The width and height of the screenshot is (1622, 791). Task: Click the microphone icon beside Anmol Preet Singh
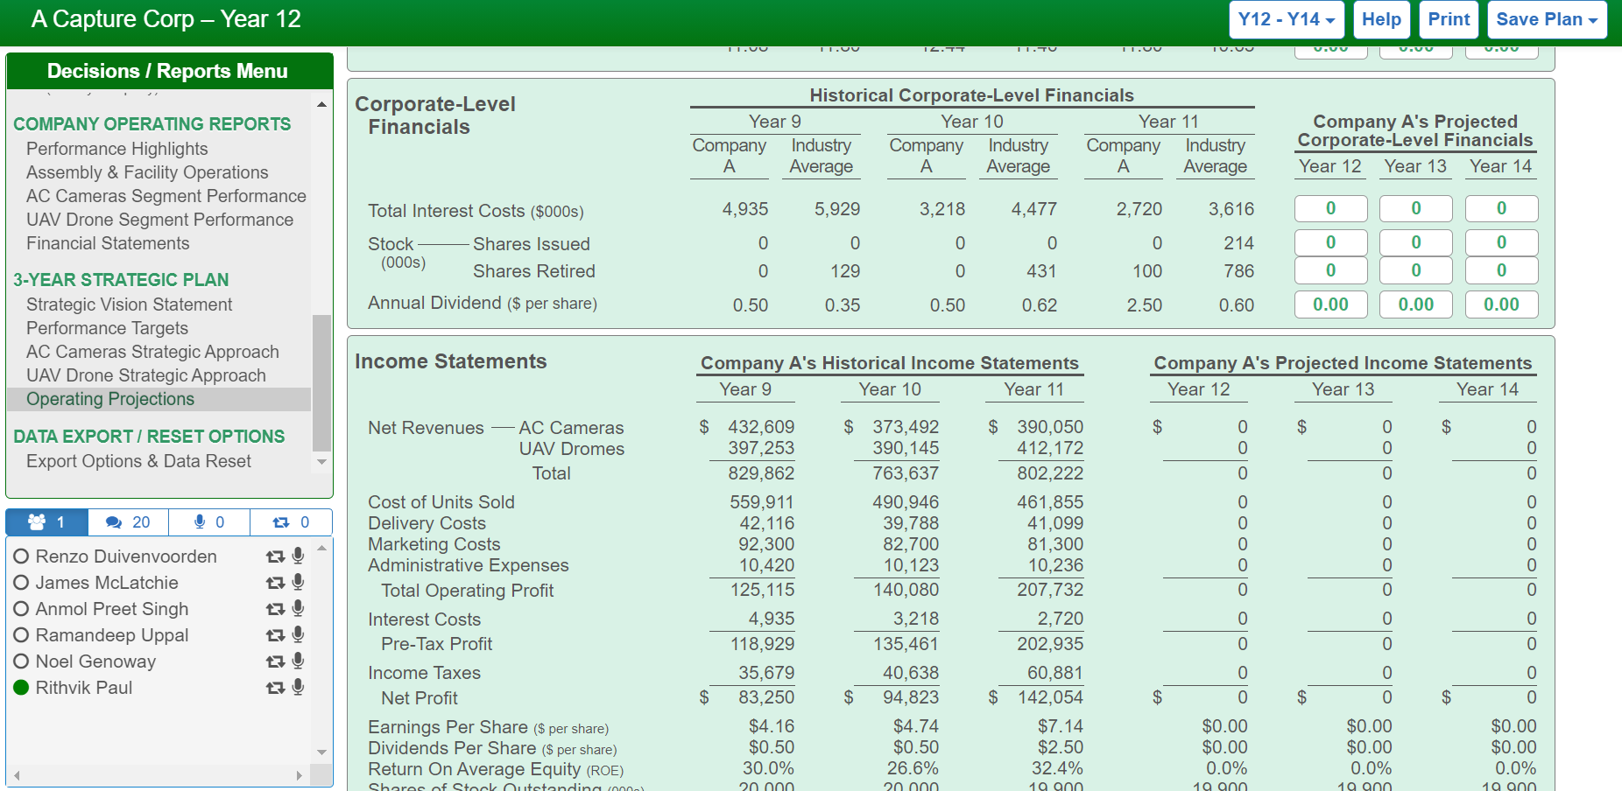(x=298, y=608)
